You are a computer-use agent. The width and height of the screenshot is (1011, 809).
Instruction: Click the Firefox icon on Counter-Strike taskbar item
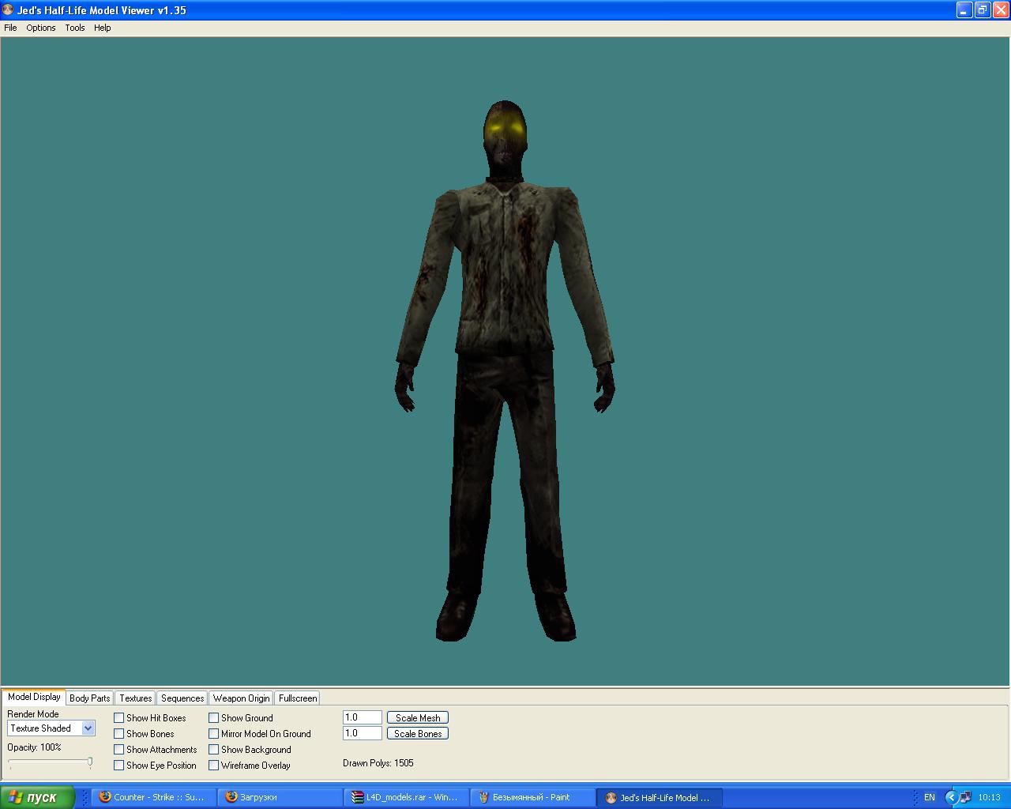coord(104,797)
